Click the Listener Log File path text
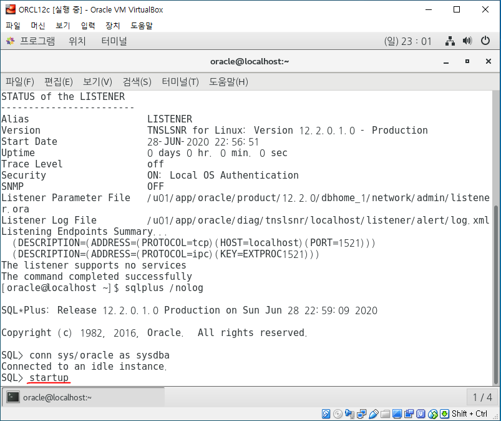501x421 pixels. point(318,220)
